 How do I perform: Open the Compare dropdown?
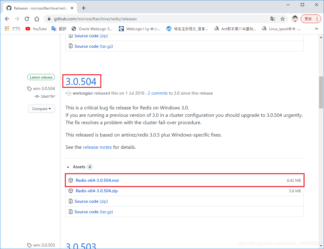click(41, 108)
